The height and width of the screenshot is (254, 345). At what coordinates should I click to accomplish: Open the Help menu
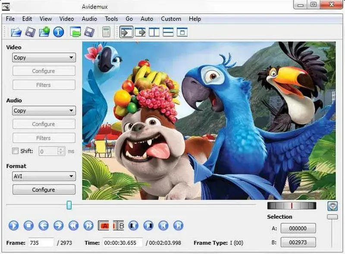pyautogui.click(x=195, y=19)
